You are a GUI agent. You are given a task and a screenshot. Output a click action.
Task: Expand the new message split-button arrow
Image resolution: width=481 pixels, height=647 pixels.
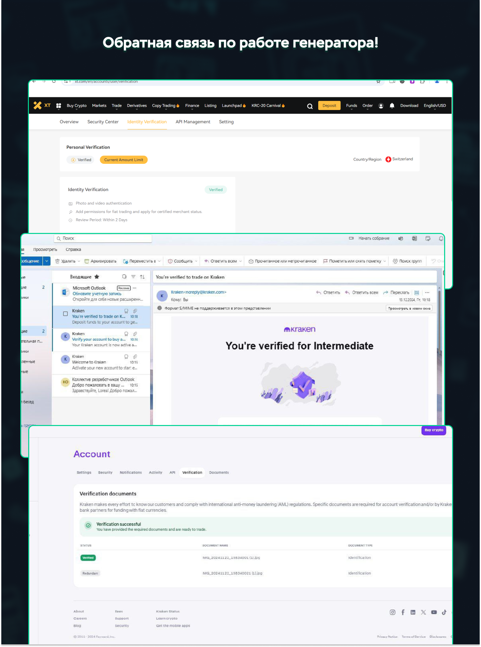coord(47,261)
